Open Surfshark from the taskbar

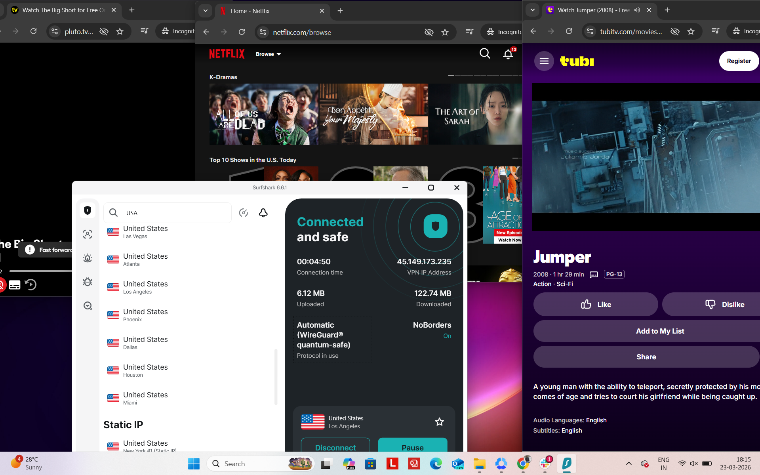coord(567,464)
